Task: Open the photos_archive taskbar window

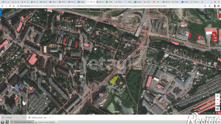Action: click(x=46, y=122)
